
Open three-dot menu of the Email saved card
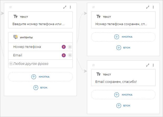[x=153, y=65]
